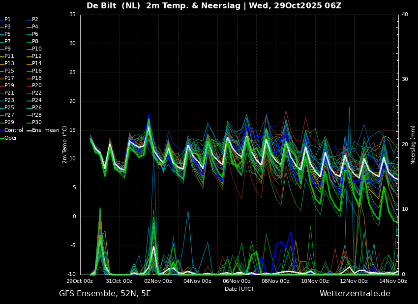Click the P1 legend entry

pyautogui.click(x=5, y=20)
